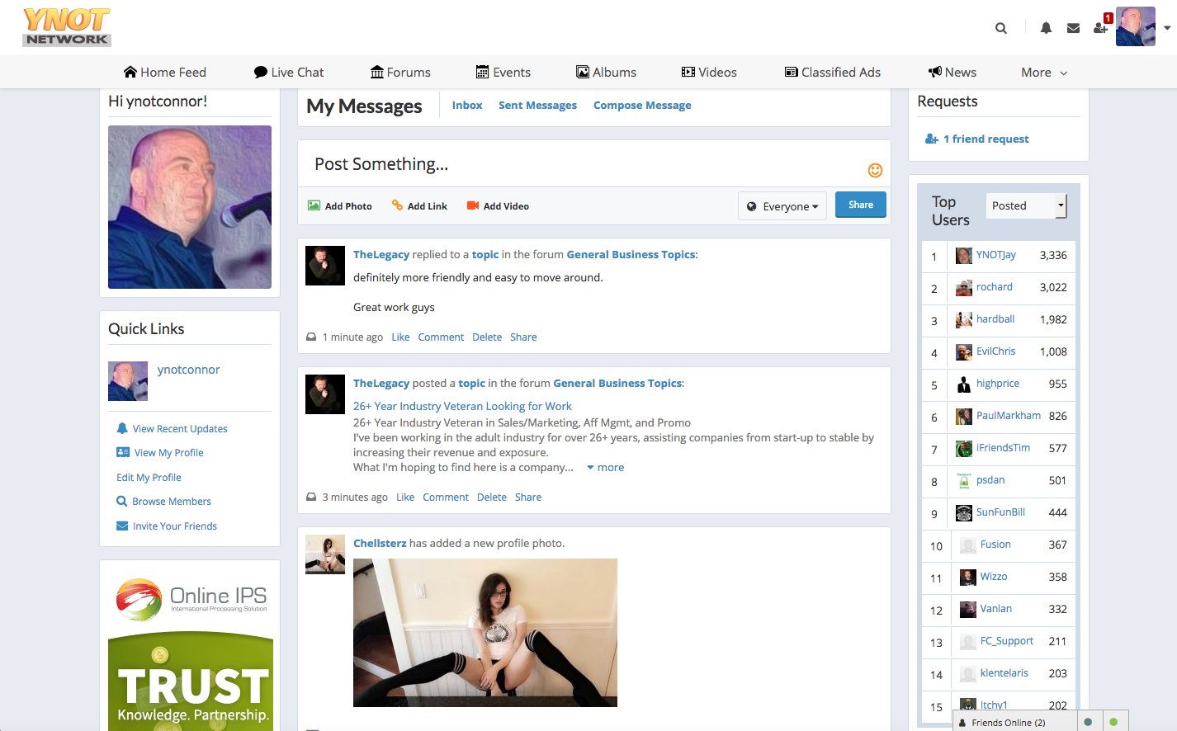Open '26+ Year Industry Veteran Looking for Work' topic

[x=462, y=406]
